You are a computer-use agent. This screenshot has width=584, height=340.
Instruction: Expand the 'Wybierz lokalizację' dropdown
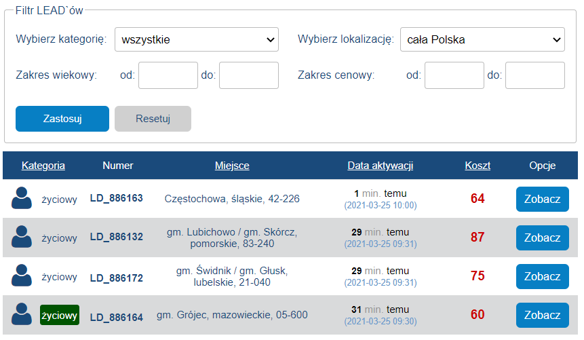pos(482,39)
